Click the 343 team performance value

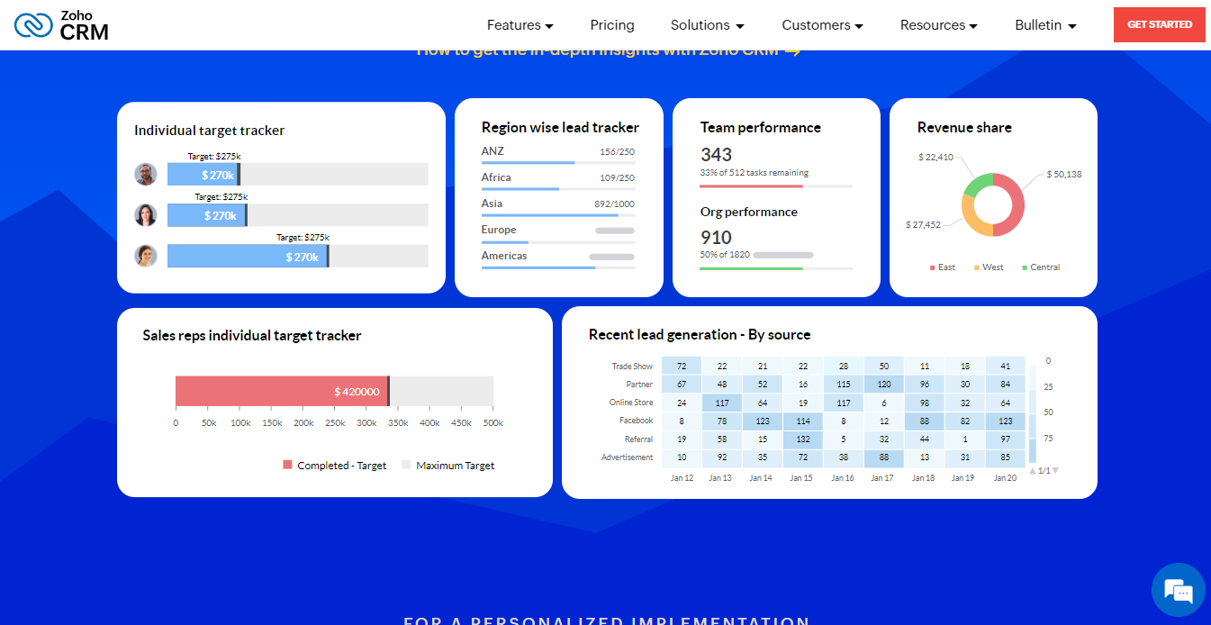(x=716, y=155)
